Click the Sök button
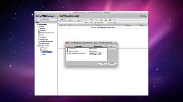The width and height of the screenshot is (183, 102). point(86,23)
